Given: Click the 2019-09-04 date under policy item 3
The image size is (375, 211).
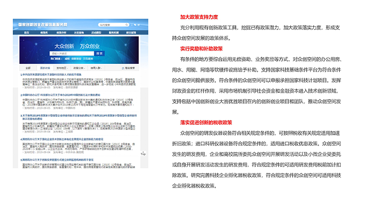Looking at the screenshot, I should coord(44,132).
